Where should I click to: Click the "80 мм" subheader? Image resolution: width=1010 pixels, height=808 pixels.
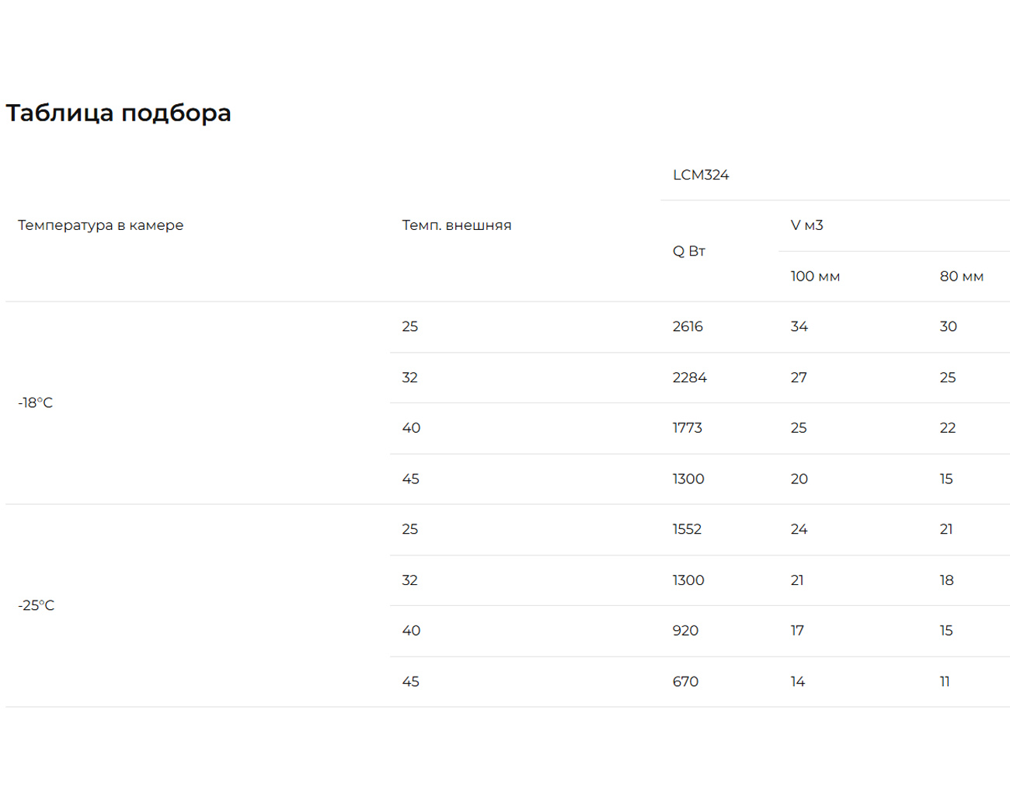[x=961, y=277]
